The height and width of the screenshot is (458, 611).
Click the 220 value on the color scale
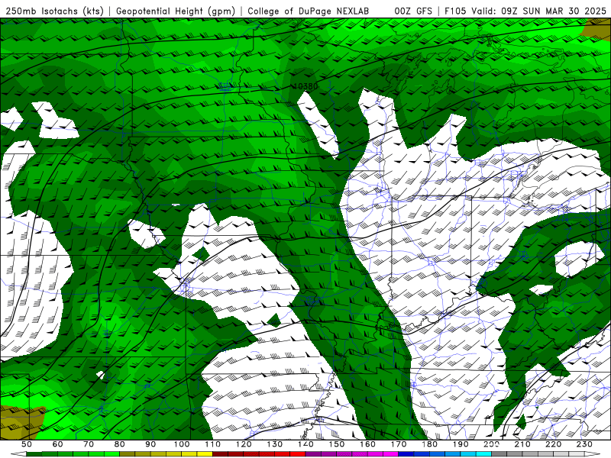tap(553, 444)
